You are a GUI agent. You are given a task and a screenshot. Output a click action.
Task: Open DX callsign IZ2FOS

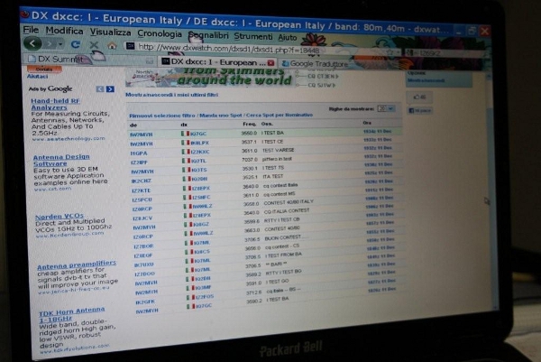pos(205,297)
